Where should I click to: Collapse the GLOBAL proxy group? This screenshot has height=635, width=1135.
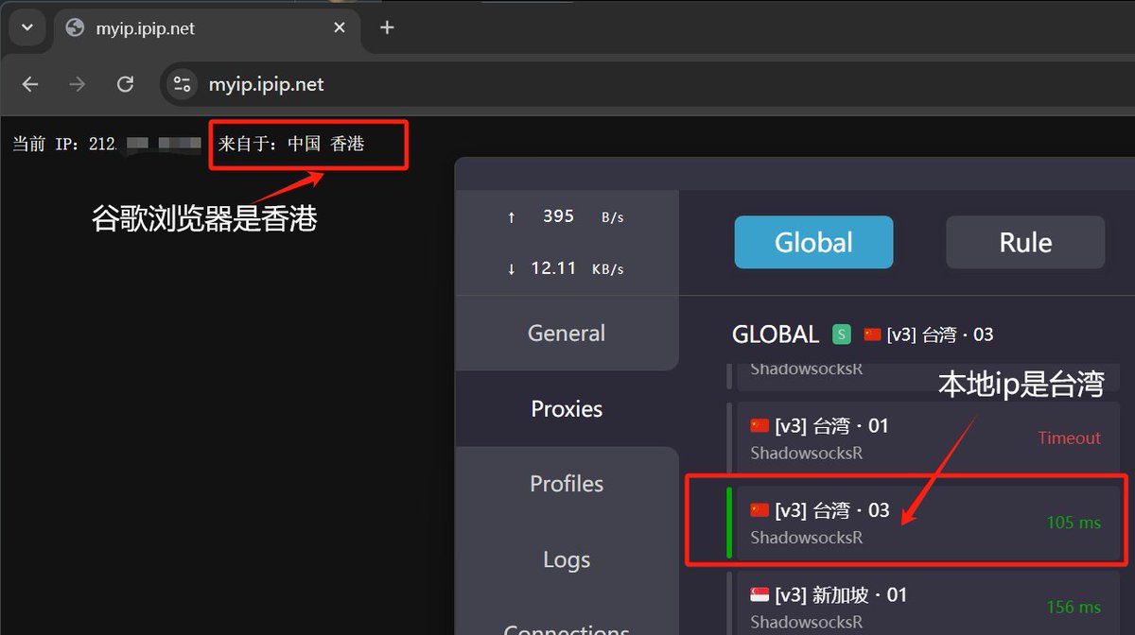[776, 334]
